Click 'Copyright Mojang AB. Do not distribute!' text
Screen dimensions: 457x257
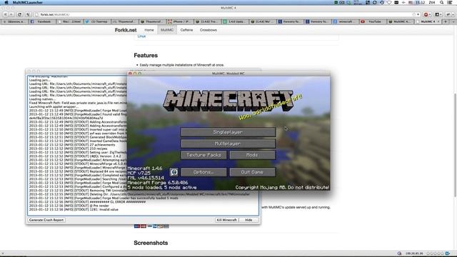point(282,187)
